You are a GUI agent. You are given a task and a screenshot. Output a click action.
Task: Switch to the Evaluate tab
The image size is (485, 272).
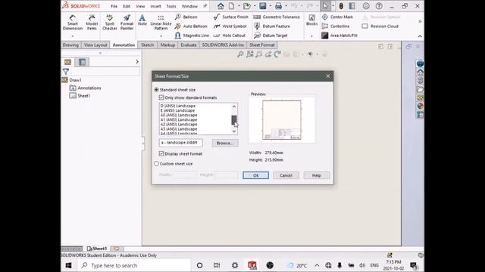pos(189,45)
